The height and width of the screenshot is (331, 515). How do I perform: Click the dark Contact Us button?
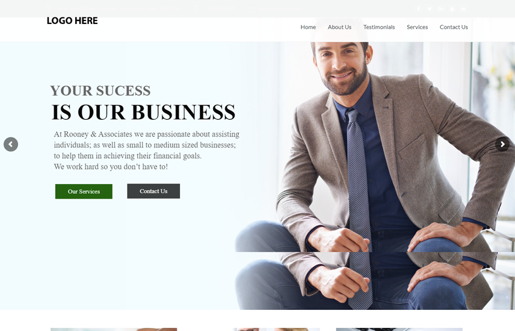153,191
